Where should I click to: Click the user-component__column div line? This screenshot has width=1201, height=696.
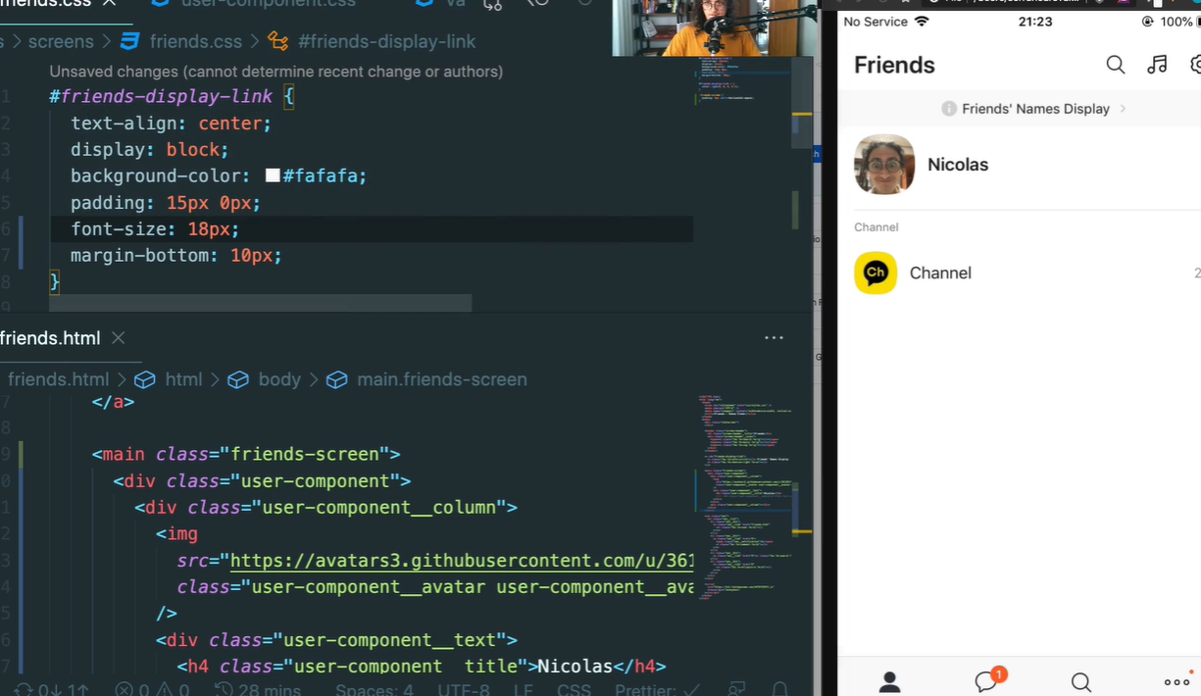pyautogui.click(x=325, y=508)
